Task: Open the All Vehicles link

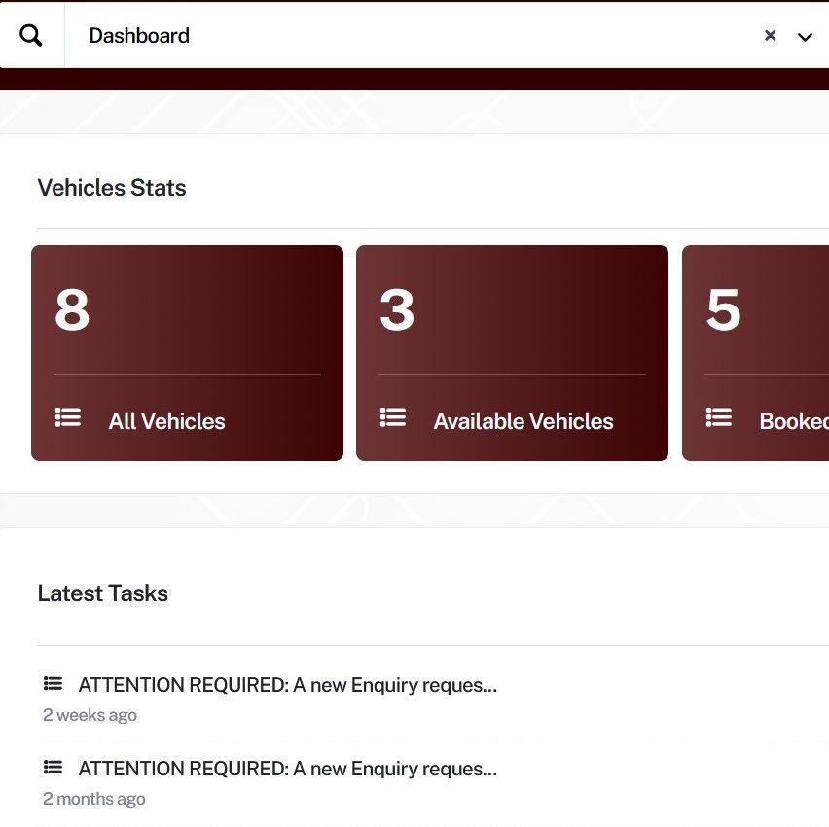Action: [166, 421]
